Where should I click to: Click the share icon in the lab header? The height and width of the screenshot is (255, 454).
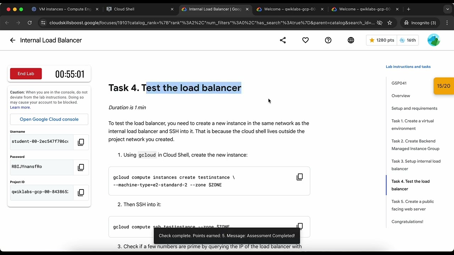click(283, 40)
